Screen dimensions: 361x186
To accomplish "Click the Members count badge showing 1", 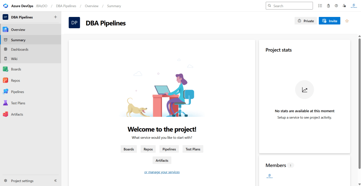I will [x=290, y=165].
